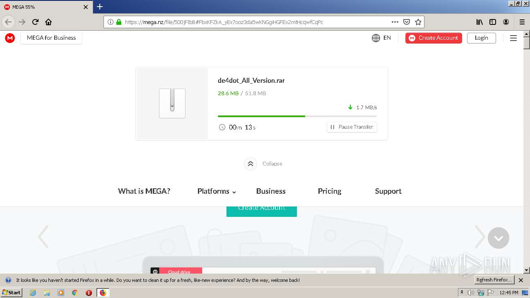Open a new browser tab
The height and width of the screenshot is (298, 530).
tap(100, 7)
